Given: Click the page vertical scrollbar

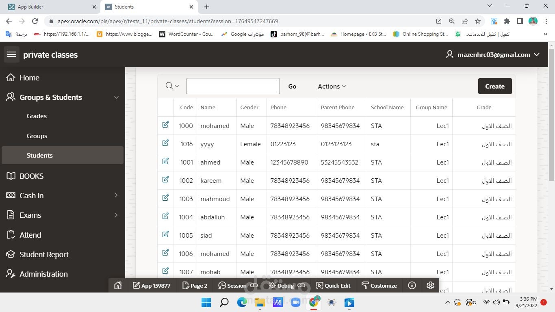Looking at the screenshot, I should coord(551,115).
